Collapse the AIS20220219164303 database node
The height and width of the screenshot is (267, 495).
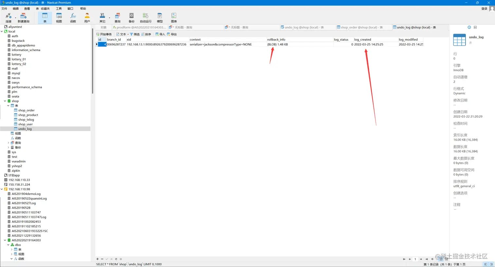5,240
